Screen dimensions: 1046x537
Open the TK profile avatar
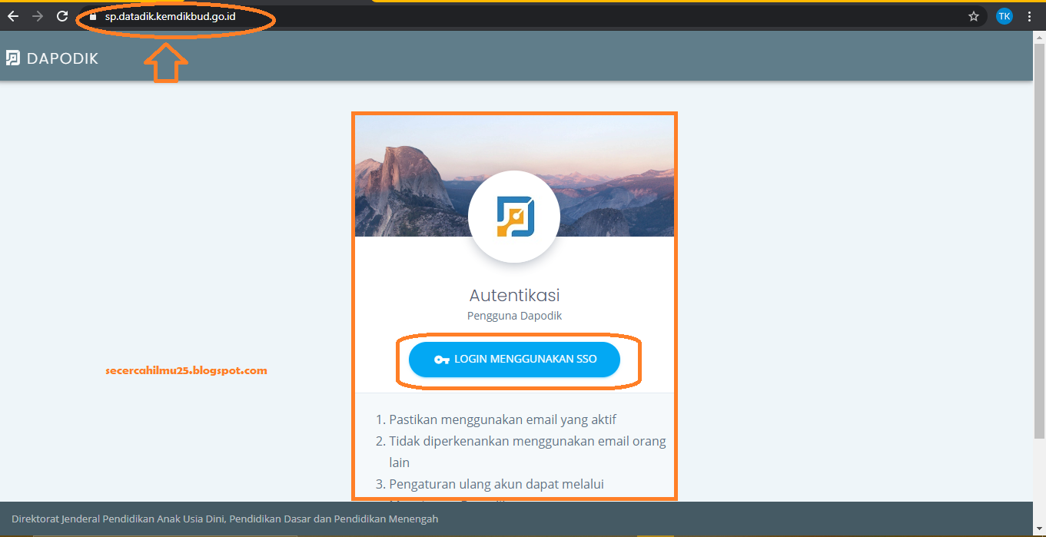(x=1004, y=16)
